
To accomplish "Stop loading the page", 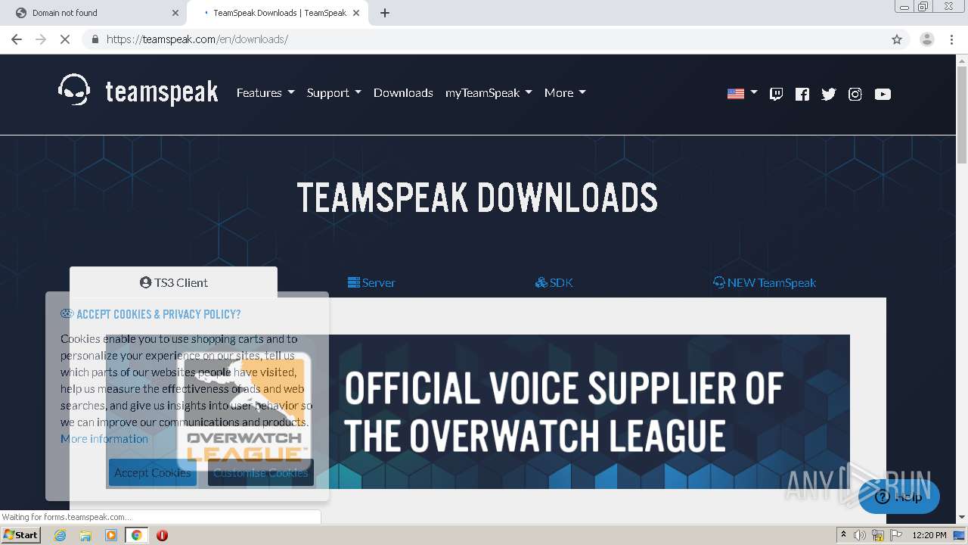I will (65, 39).
